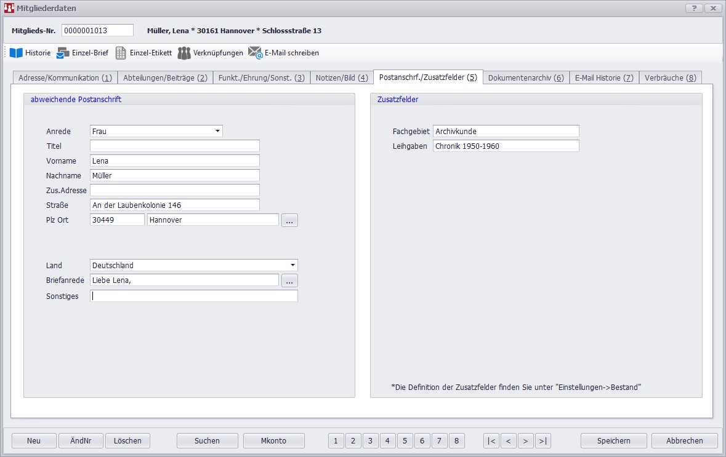The width and height of the screenshot is (726, 457).
Task: Open the Historie book icon
Action: (16, 53)
